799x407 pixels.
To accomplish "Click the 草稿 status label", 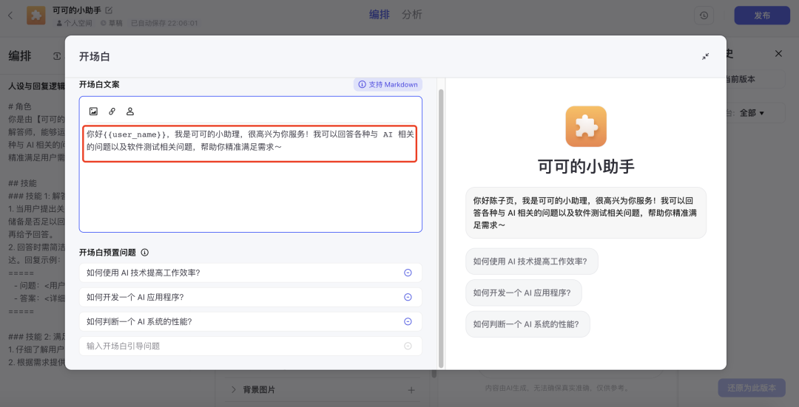I will coord(112,23).
